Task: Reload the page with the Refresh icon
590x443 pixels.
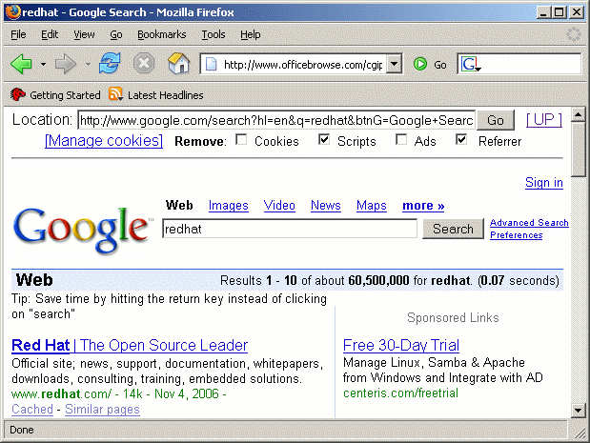Action: click(x=110, y=64)
